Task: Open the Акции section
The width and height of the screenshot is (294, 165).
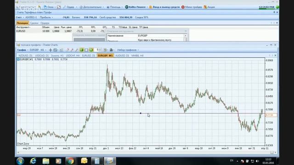Action: (x=209, y=7)
